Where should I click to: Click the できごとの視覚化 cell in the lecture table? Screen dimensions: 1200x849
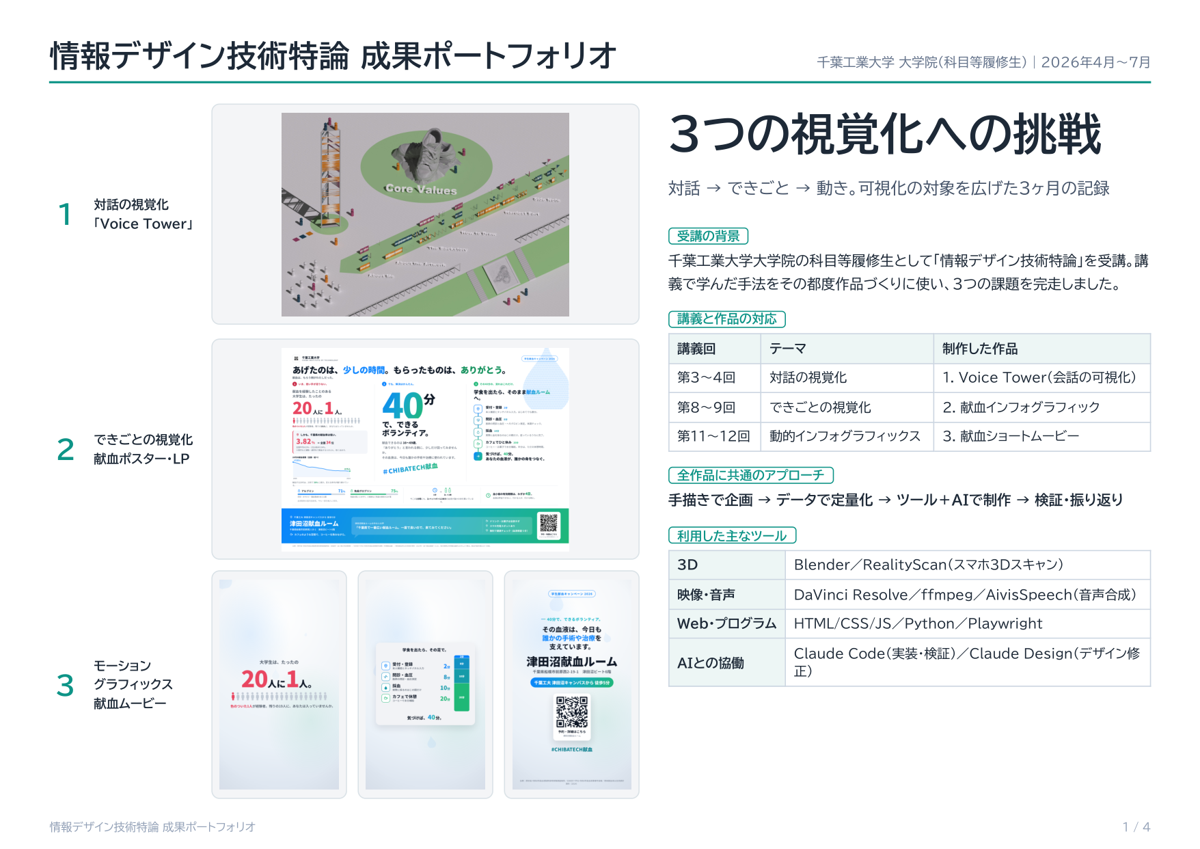click(x=847, y=407)
